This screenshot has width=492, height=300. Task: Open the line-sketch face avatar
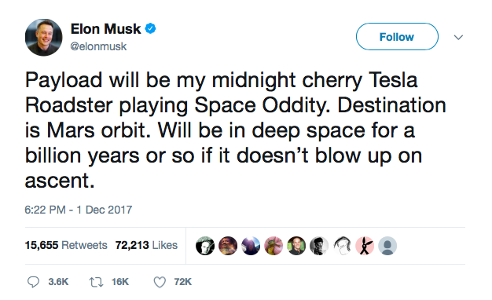pyautogui.click(x=342, y=246)
